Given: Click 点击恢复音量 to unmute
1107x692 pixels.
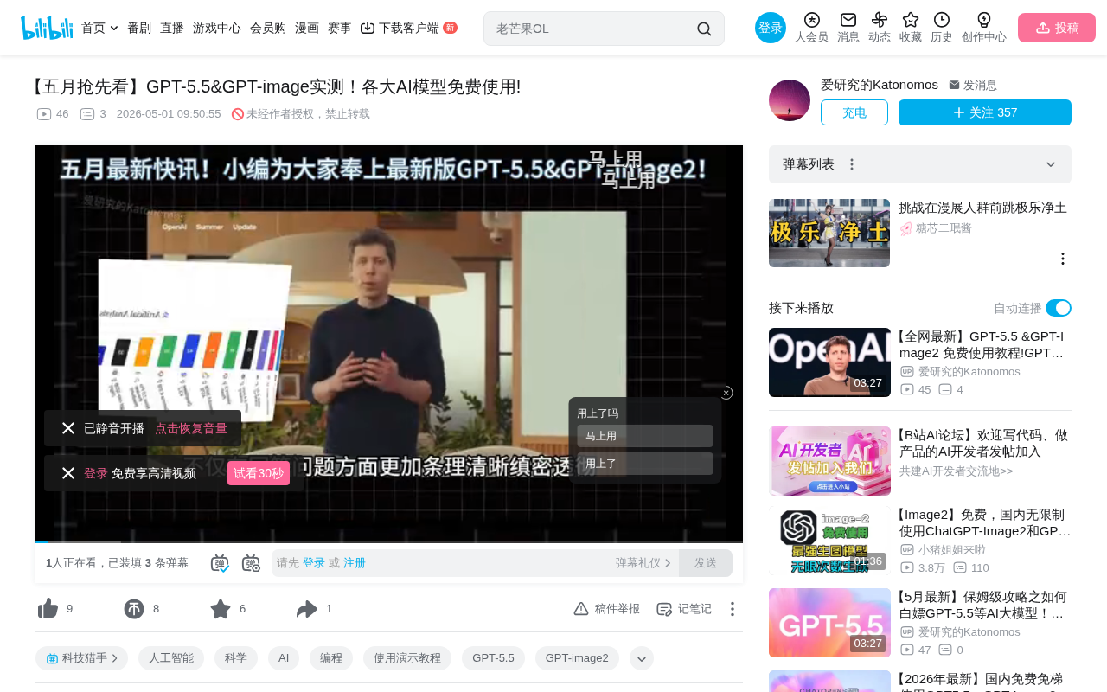Looking at the screenshot, I should click(191, 428).
